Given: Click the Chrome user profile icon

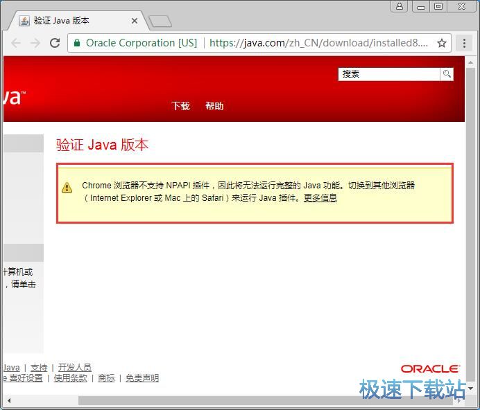Looking at the screenshot, I should point(399,6).
